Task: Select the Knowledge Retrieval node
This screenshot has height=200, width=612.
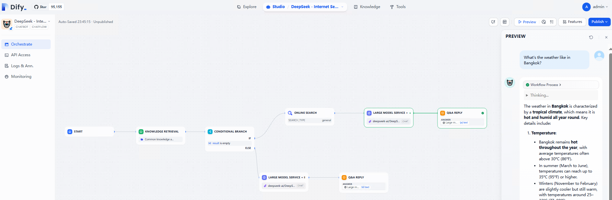Action: [x=161, y=136]
